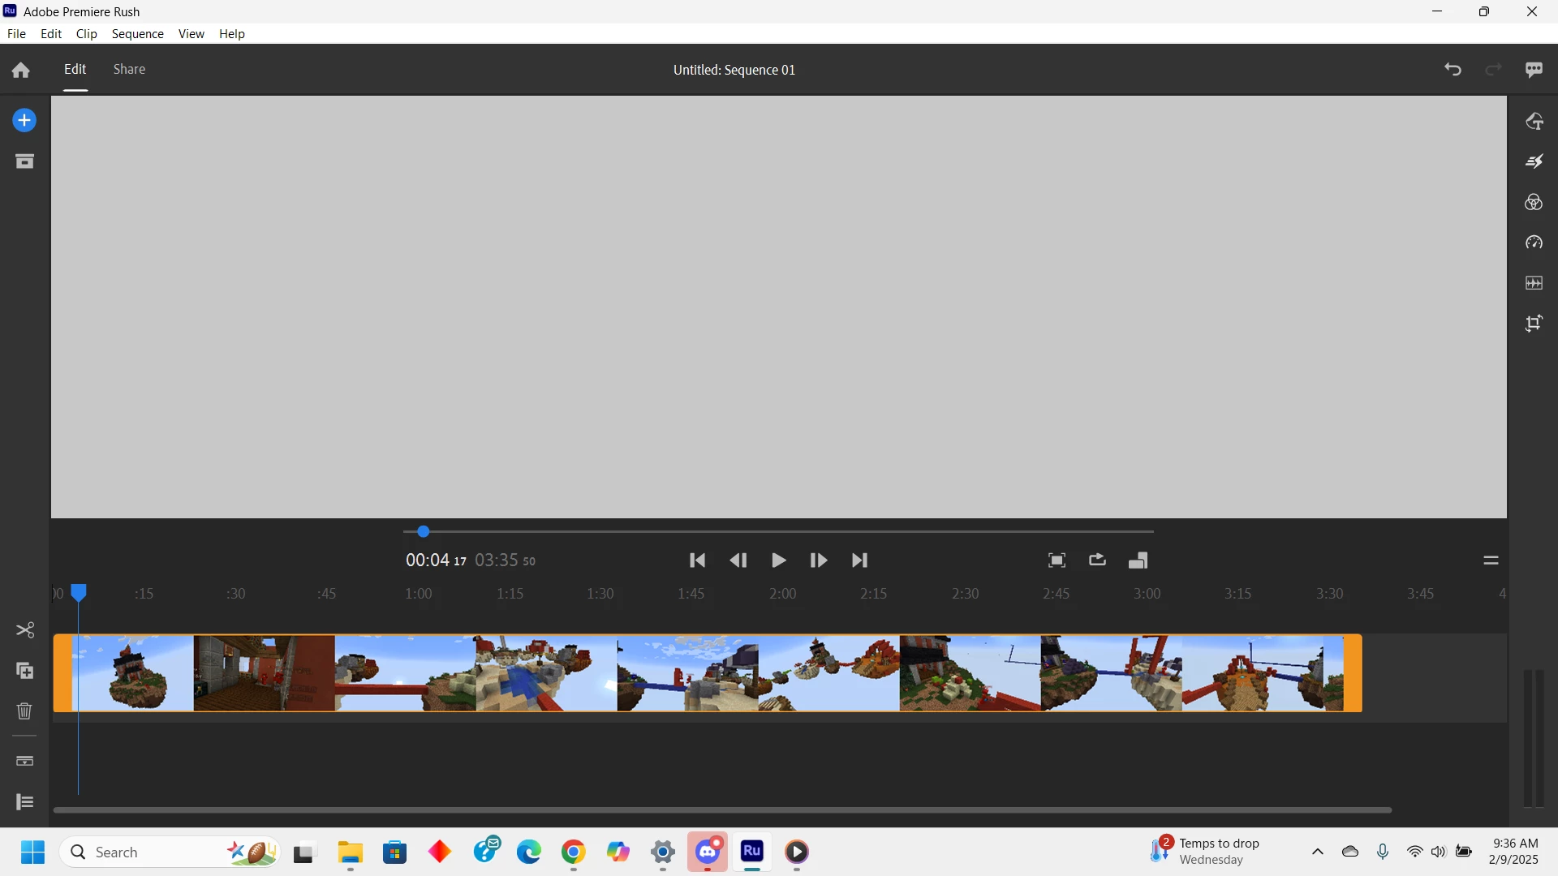Open the Transitions panel icon
The height and width of the screenshot is (876, 1558).
pos(1534,161)
